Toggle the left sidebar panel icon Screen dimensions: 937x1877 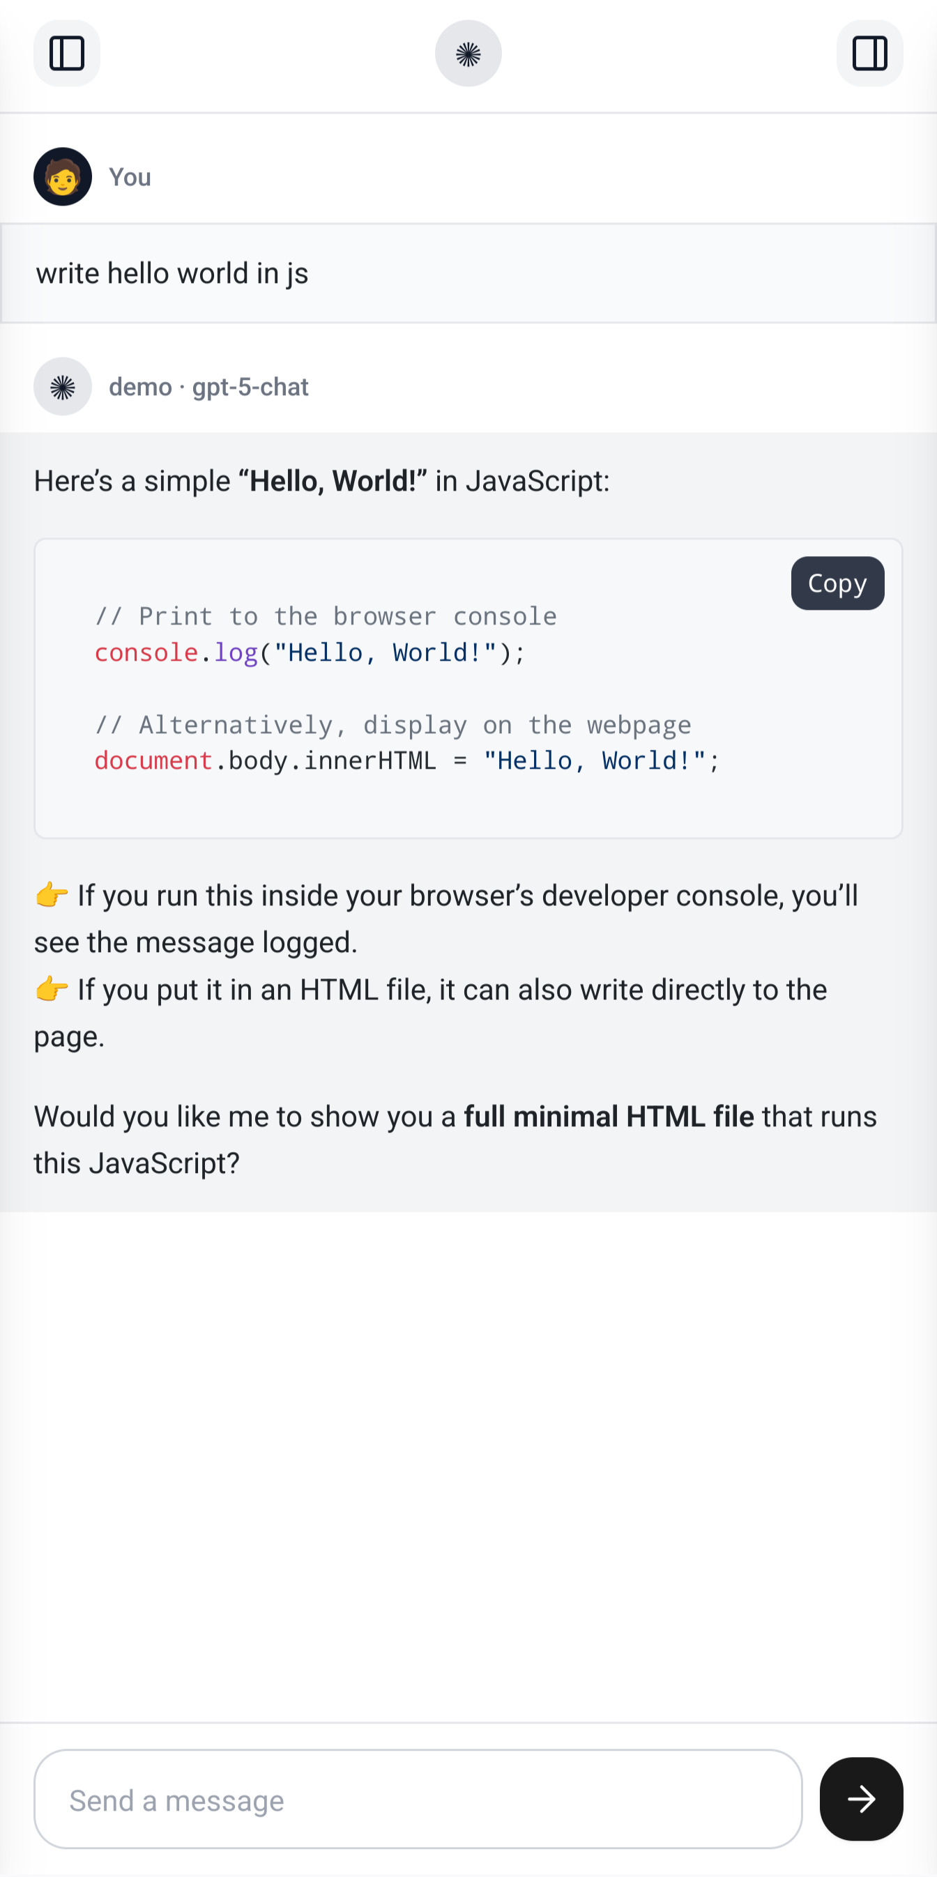(x=66, y=53)
